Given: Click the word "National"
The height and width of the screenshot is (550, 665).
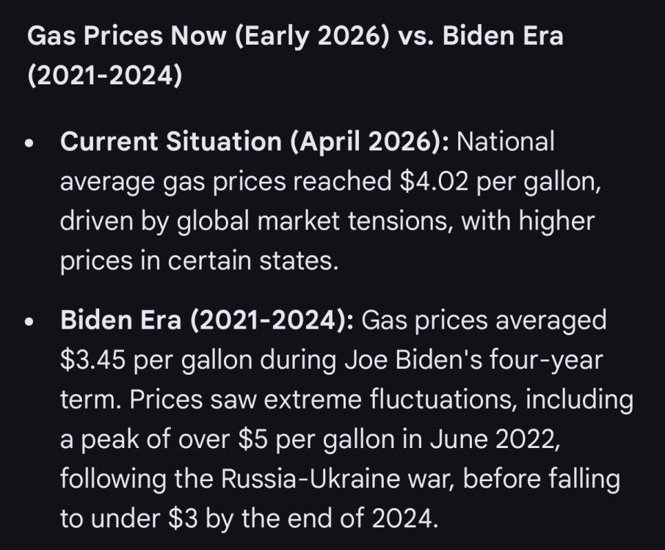Looking at the screenshot, I should 506,142.
